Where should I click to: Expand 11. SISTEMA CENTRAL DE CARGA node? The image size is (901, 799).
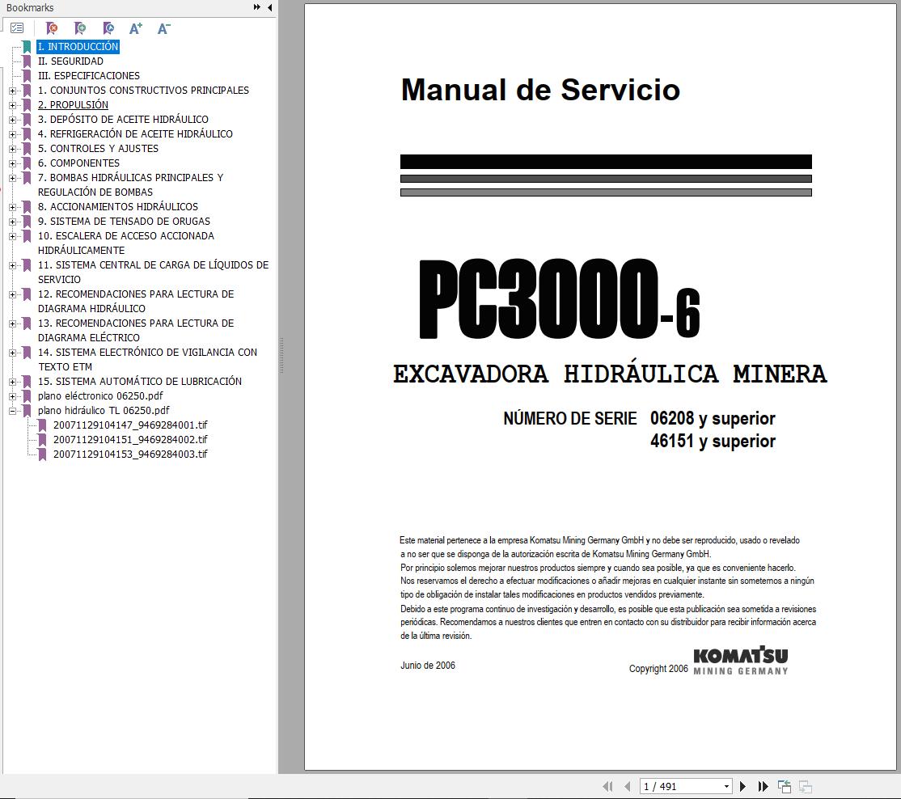click(x=13, y=265)
